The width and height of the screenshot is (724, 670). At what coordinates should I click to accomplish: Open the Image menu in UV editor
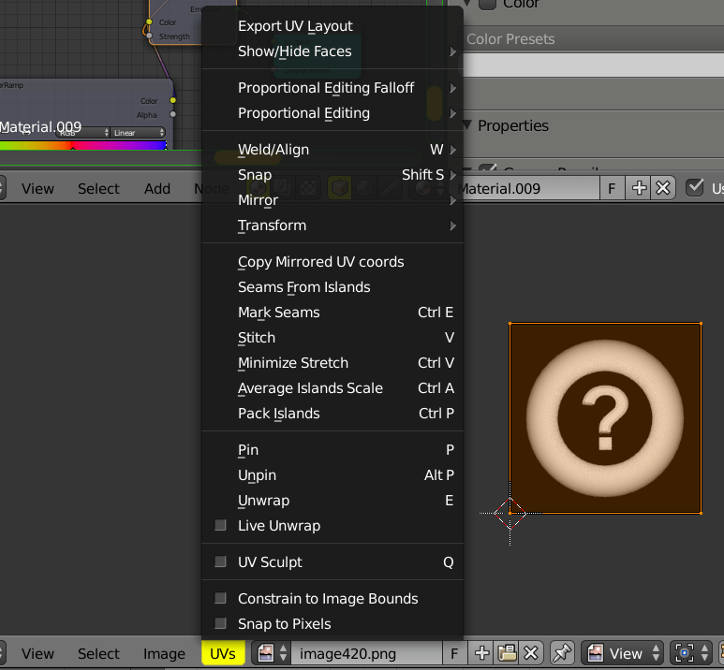tap(164, 653)
